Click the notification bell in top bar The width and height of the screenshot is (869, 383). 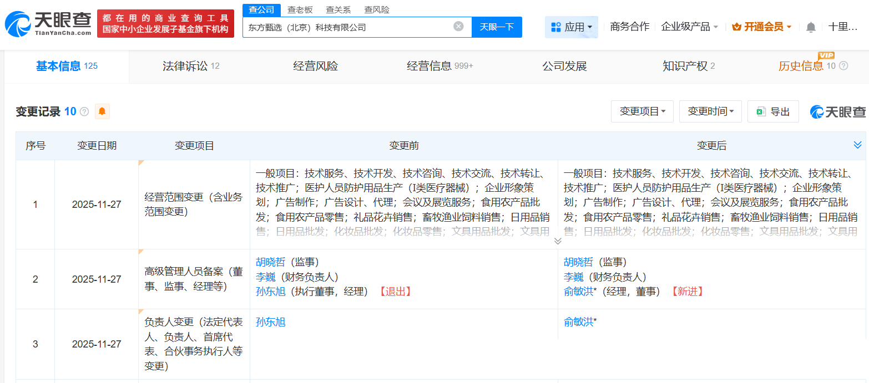tap(811, 27)
